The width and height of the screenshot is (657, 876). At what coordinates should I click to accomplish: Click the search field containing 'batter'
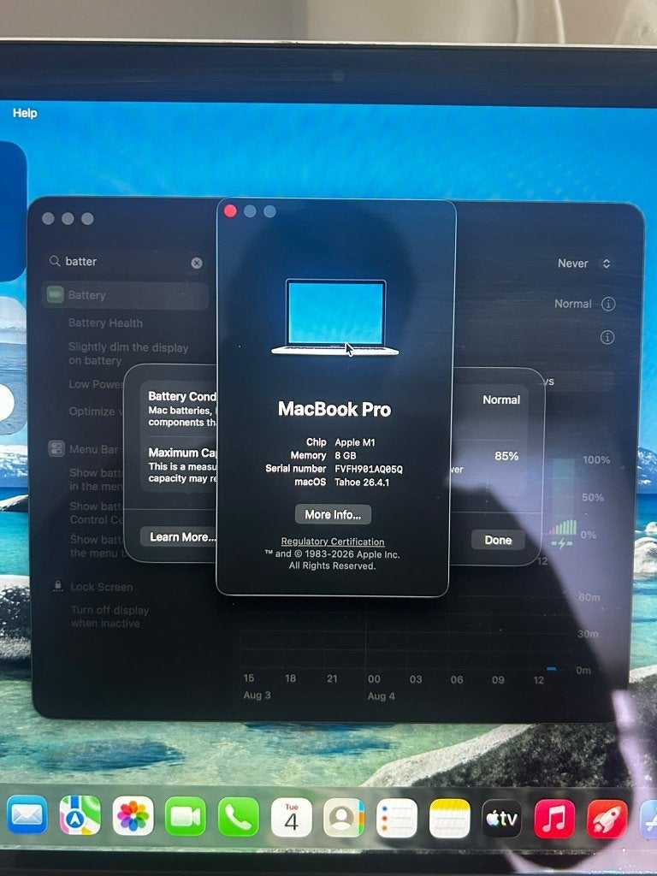[127, 262]
